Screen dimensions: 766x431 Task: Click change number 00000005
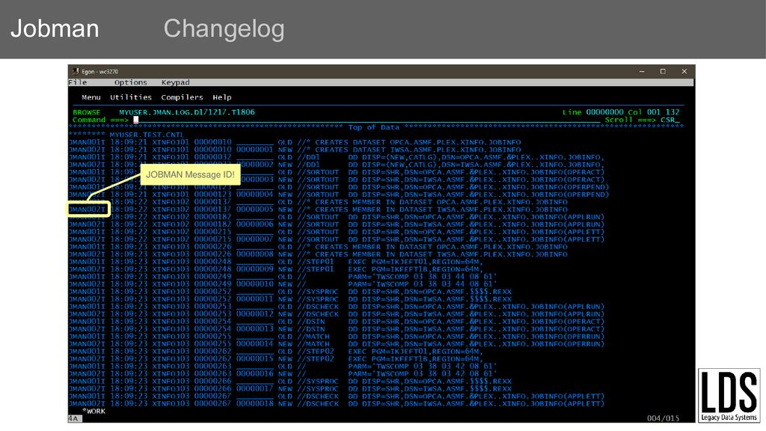click(254, 210)
